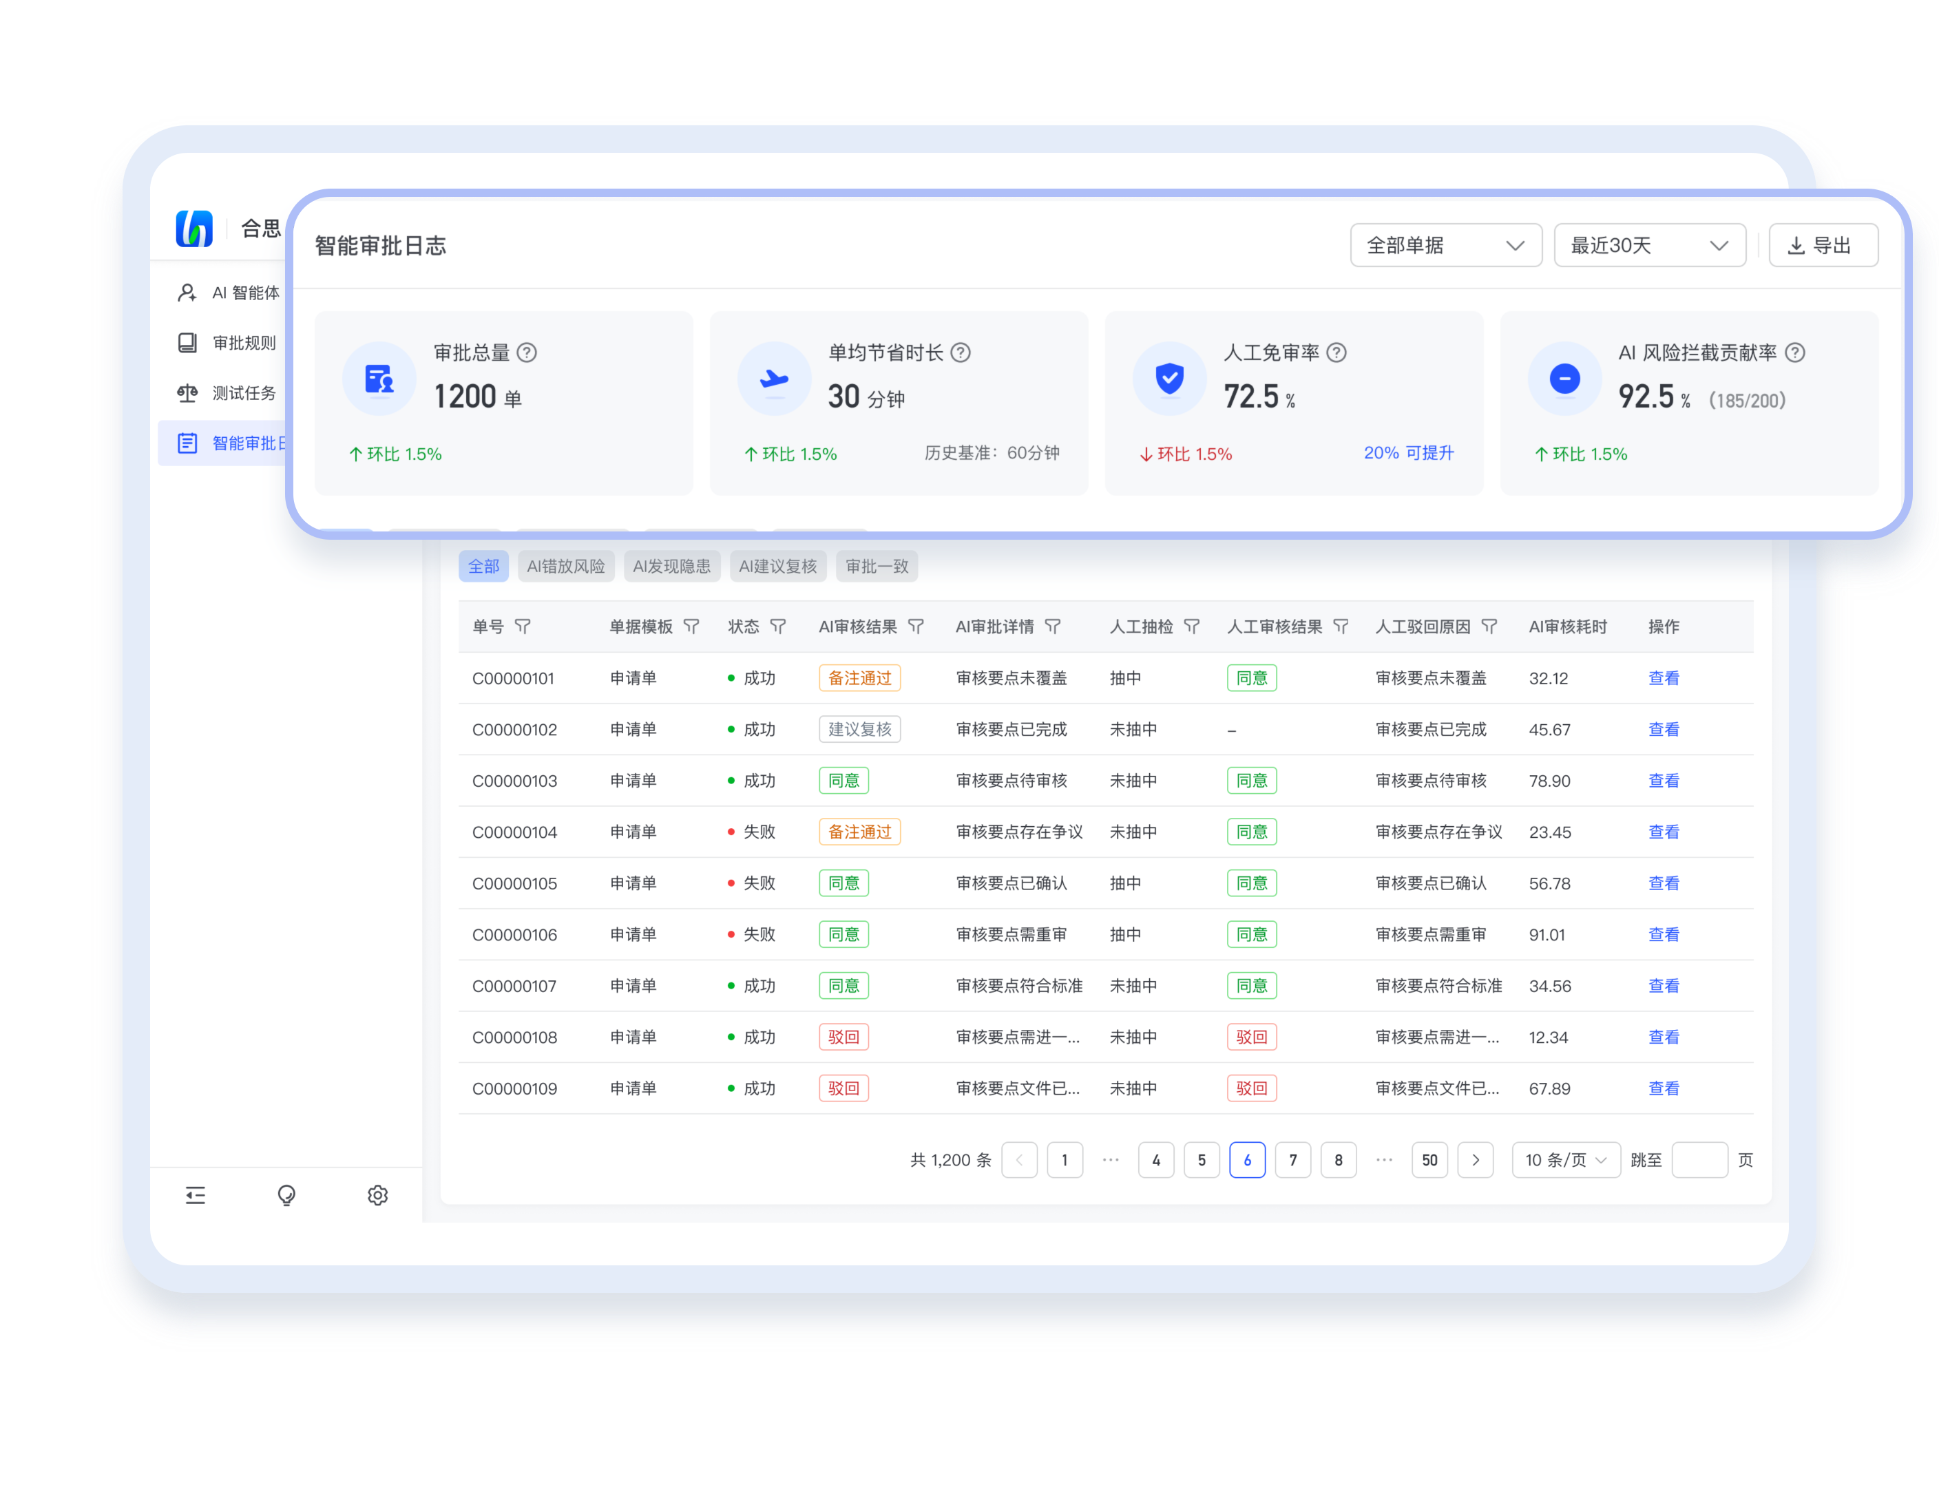The image size is (1939, 1487).
Task: Collapse the sidebar with the menu-fold icon
Action: pos(196,1196)
